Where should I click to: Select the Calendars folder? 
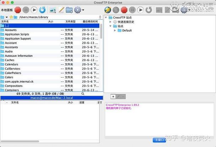(50, 64)
